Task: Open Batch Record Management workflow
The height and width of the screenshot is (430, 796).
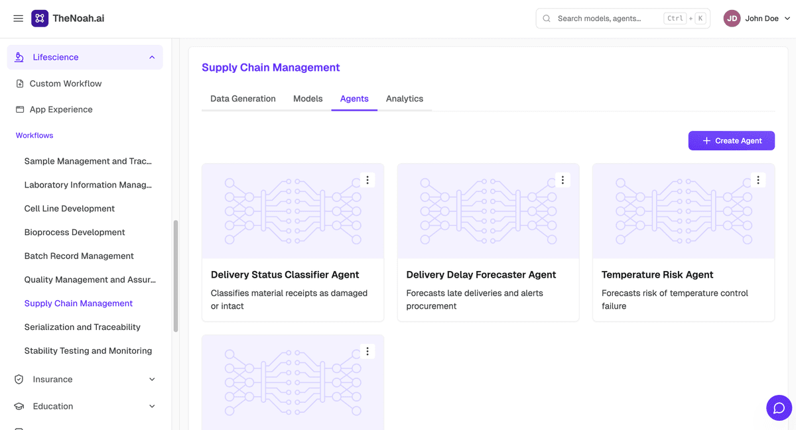Action: [79, 256]
